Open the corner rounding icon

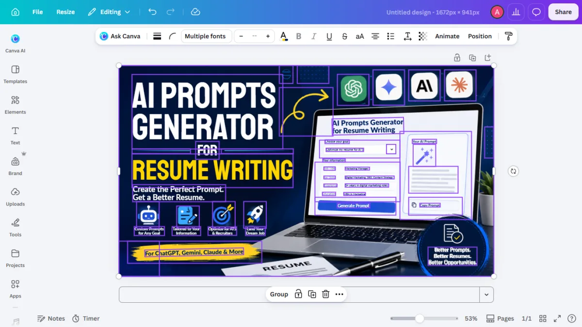tap(172, 36)
